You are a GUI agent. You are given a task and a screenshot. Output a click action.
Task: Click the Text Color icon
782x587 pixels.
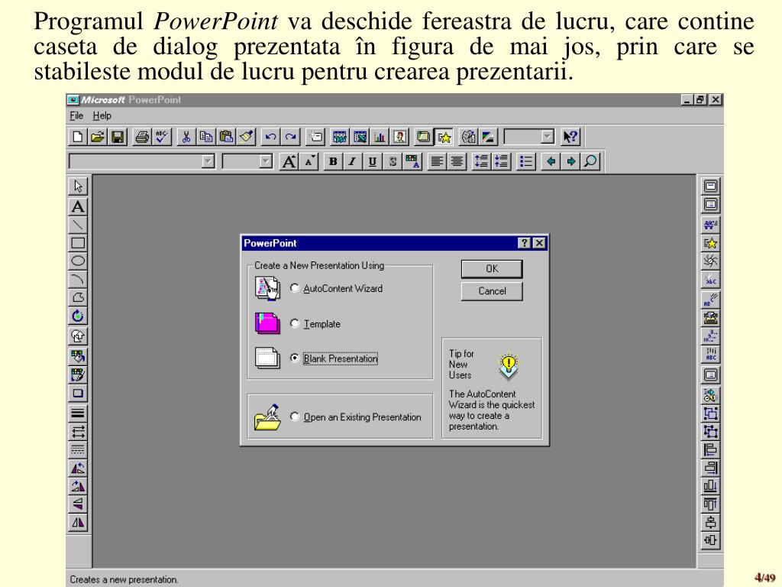pos(412,162)
